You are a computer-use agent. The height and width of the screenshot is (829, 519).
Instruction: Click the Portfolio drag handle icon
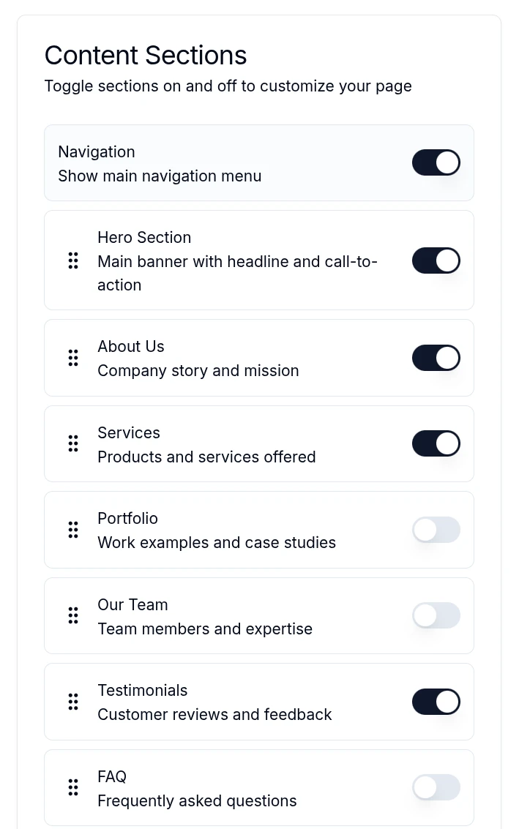coord(73,530)
